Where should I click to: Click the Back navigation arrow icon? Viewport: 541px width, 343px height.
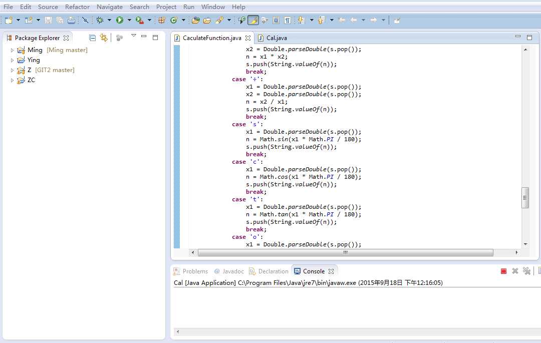[354, 21]
